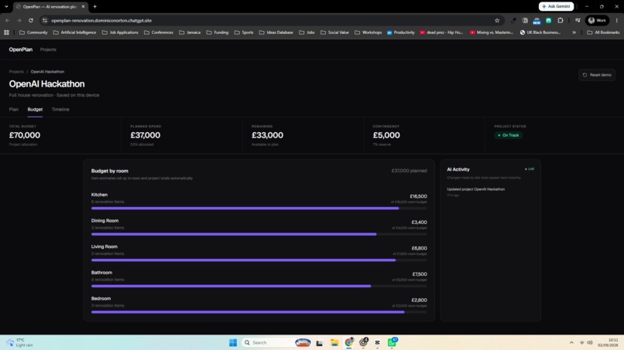This screenshot has height=350, width=624.
Task: Click the teal house extension icon
Action: tap(548, 20)
